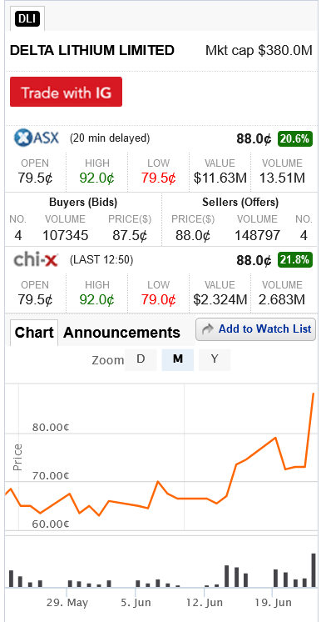
Task: Click the sellers offer volume 148797
Action: [257, 235]
